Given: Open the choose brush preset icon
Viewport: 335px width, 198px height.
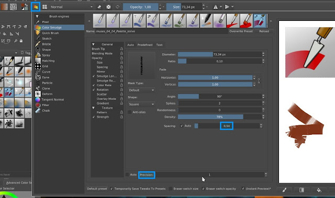Looking at the screenshot, I should (x=44, y=7).
